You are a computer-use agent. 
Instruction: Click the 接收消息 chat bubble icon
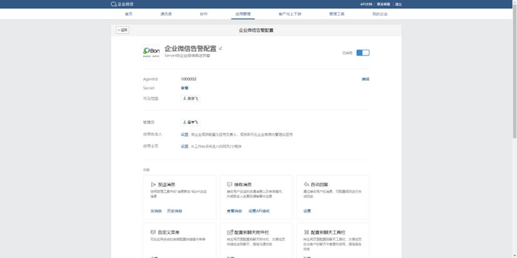coord(229,184)
